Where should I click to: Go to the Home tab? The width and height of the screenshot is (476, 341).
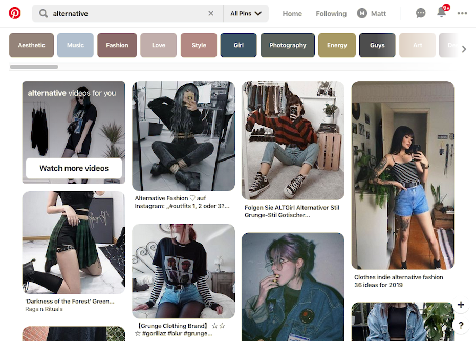coord(292,14)
